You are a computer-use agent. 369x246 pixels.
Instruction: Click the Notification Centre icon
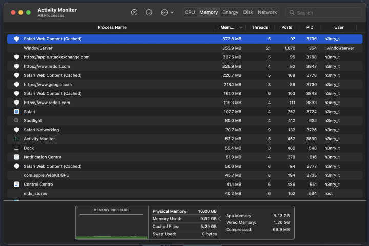tap(16, 157)
